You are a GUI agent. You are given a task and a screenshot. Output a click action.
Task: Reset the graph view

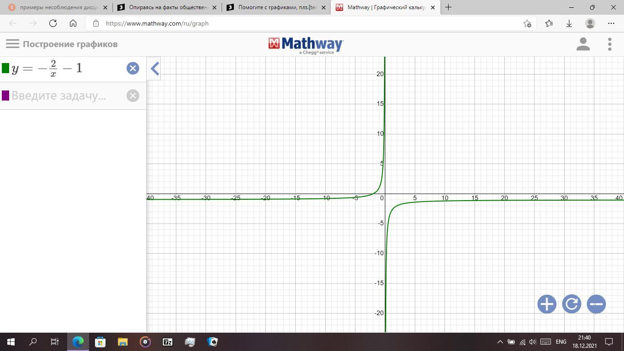[571, 304]
